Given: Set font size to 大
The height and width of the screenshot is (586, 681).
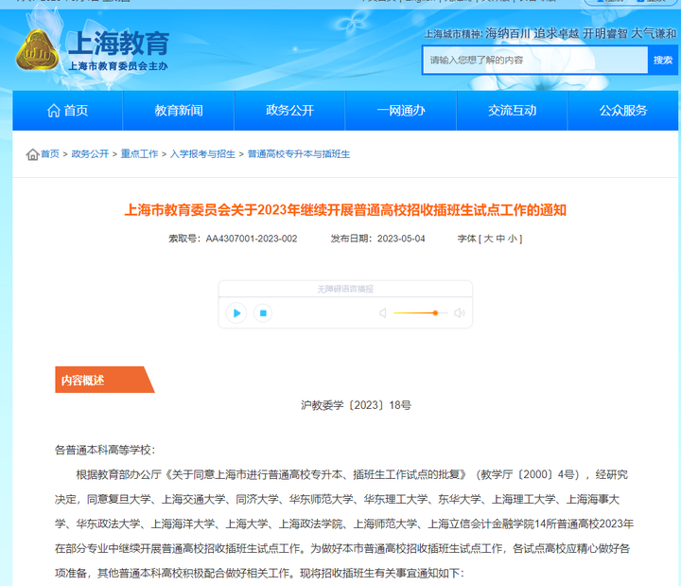Looking at the screenshot, I should (488, 239).
